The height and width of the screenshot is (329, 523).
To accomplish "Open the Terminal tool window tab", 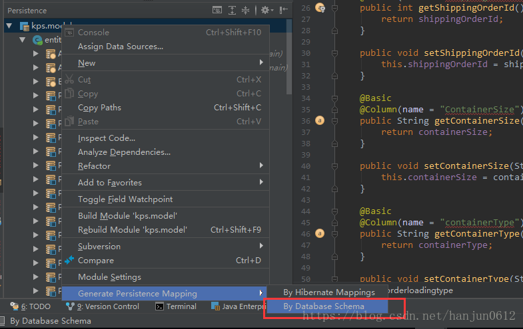I will [x=176, y=306].
